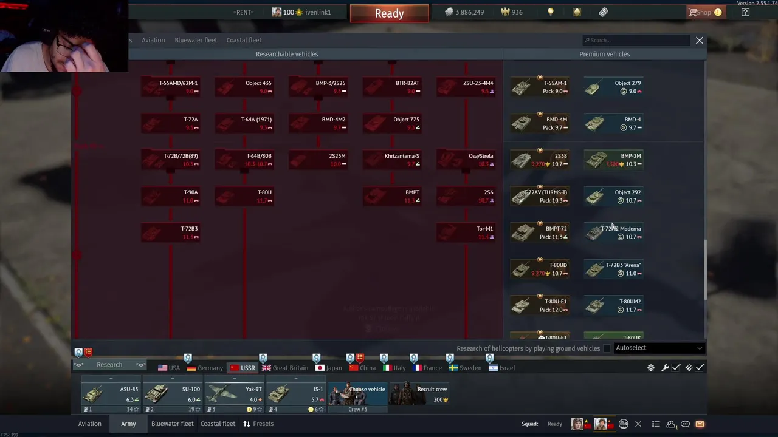This screenshot has width=778, height=437.
Task: Select Bluewater fleet tab at bottom bar
Action: tap(173, 424)
